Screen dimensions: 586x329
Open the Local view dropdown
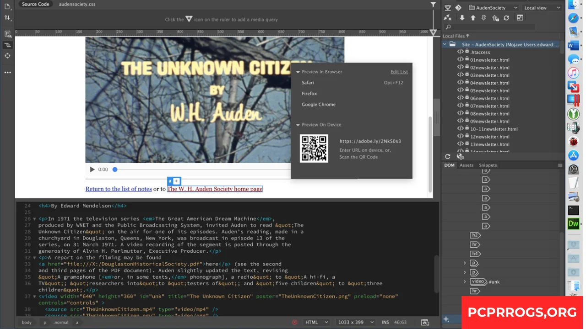[542, 8]
